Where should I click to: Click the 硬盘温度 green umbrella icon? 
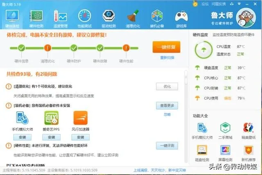[197, 68]
